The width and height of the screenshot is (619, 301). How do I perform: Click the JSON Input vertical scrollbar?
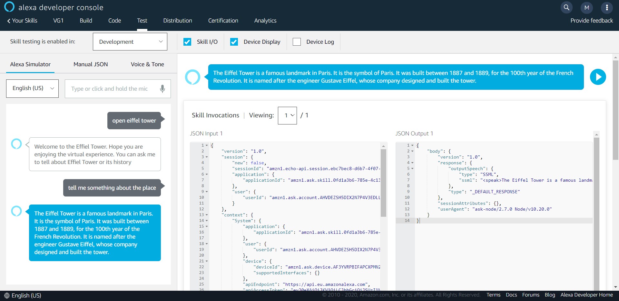click(383, 183)
